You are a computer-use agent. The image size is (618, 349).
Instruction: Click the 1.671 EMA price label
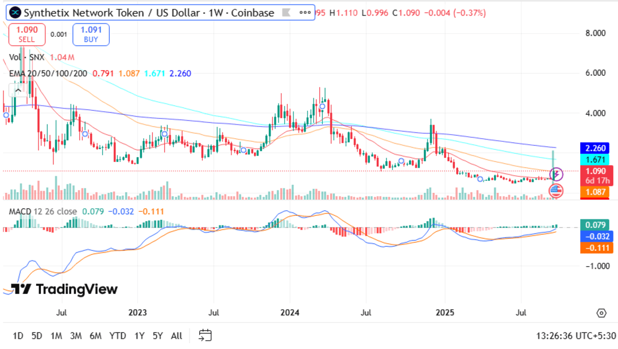595,160
